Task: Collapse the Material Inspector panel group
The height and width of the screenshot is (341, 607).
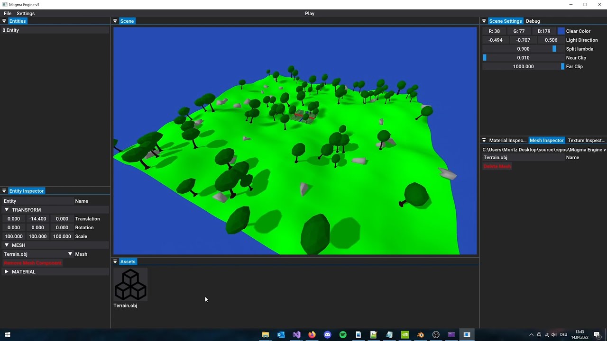Action: pyautogui.click(x=484, y=140)
